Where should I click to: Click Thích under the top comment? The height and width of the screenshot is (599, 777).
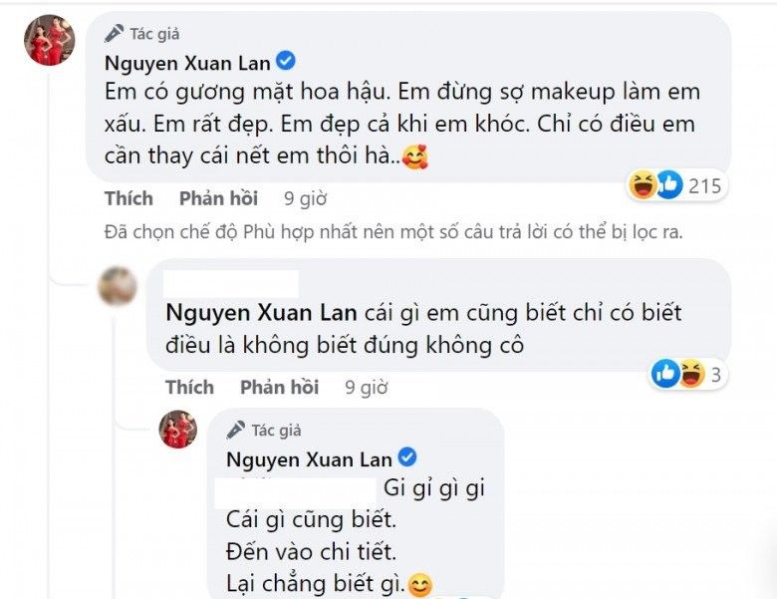(129, 198)
